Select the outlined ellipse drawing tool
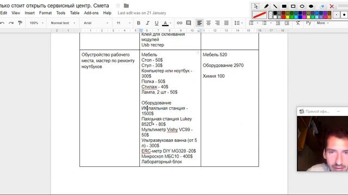The width and height of the screenshot is (348, 195). (302, 6)
